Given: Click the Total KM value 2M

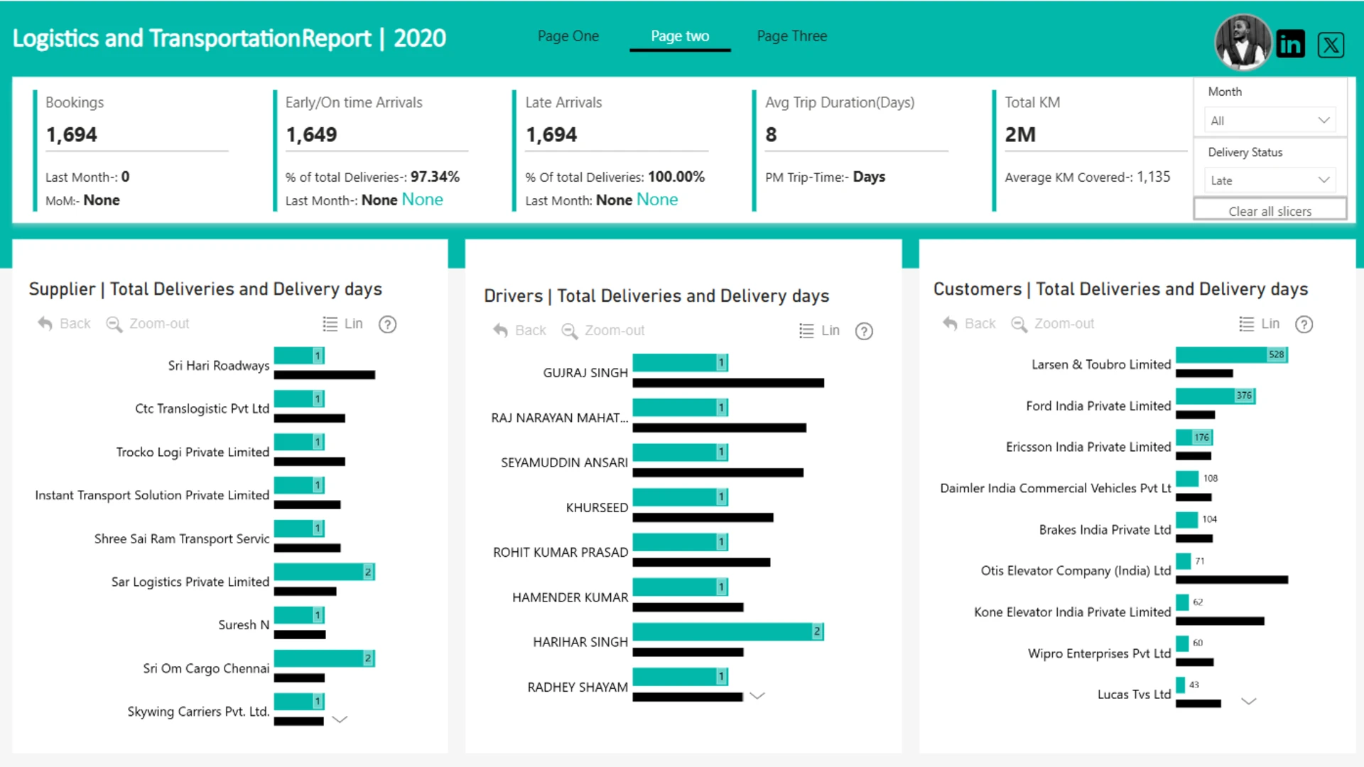Looking at the screenshot, I should (x=1020, y=135).
